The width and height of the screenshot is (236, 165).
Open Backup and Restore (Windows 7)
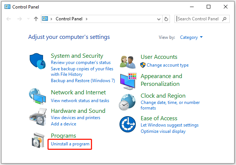click(x=83, y=81)
